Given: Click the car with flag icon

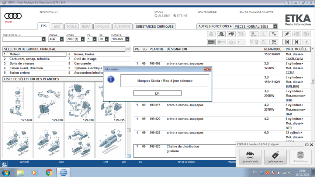Looking at the screenshot, I should pos(264,42).
